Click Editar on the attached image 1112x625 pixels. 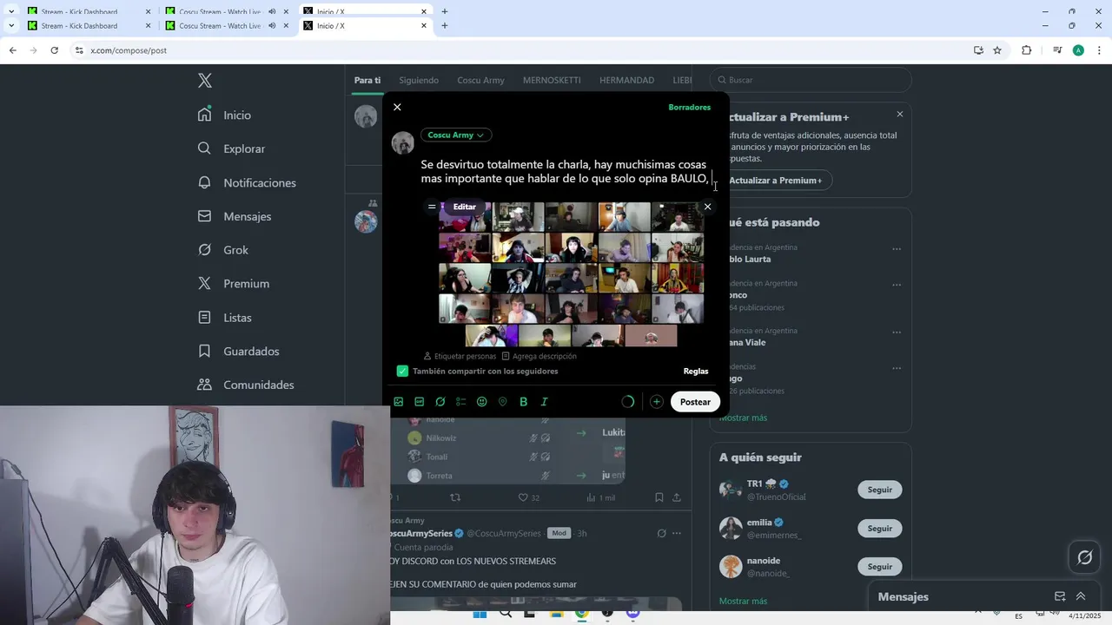point(465,207)
